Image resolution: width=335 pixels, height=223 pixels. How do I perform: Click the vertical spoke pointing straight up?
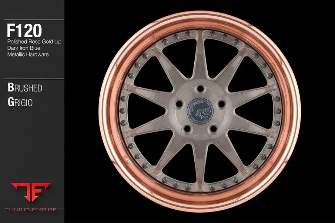click(200, 56)
